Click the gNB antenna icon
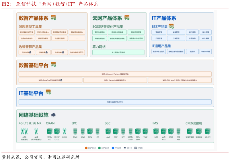 click(36, 131)
